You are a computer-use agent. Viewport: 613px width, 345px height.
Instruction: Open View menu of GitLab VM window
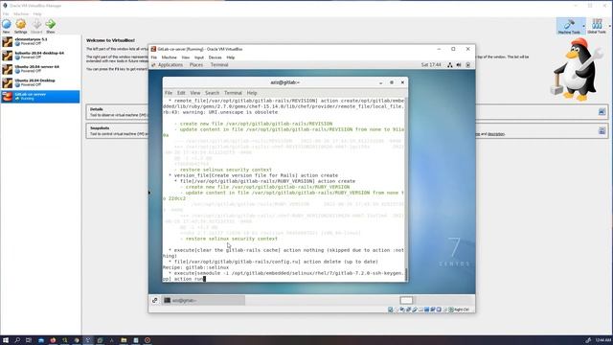[x=186, y=57]
